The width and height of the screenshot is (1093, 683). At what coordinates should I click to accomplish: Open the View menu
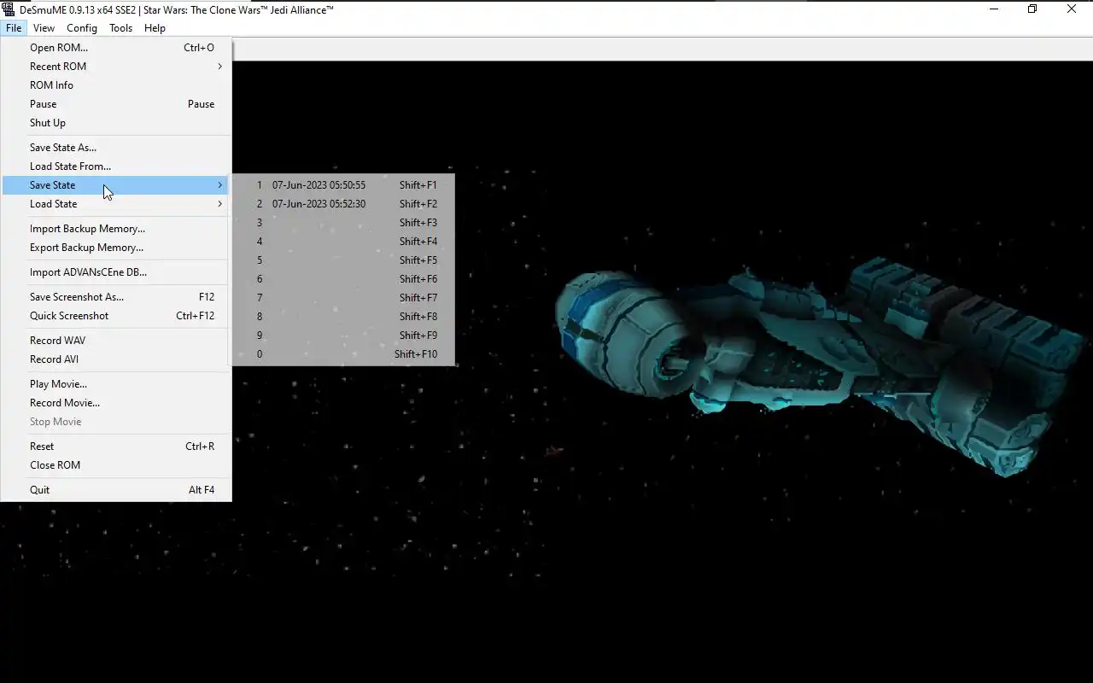pyautogui.click(x=44, y=28)
